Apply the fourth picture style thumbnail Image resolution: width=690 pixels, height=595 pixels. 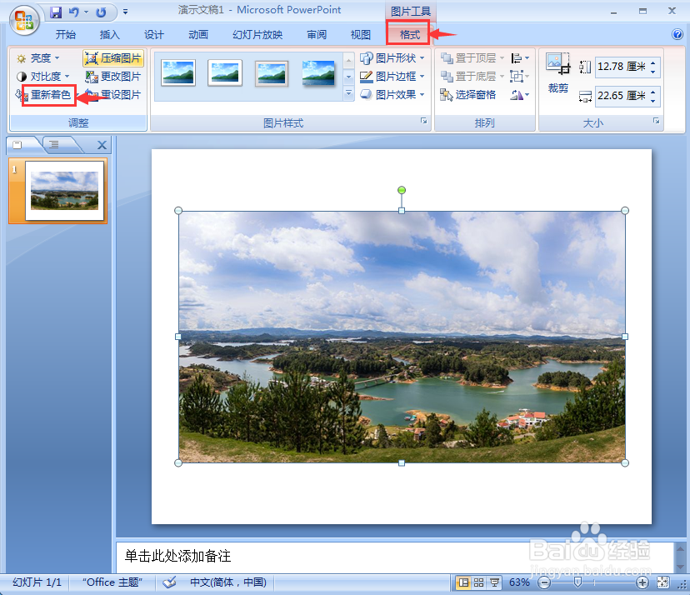tap(318, 73)
